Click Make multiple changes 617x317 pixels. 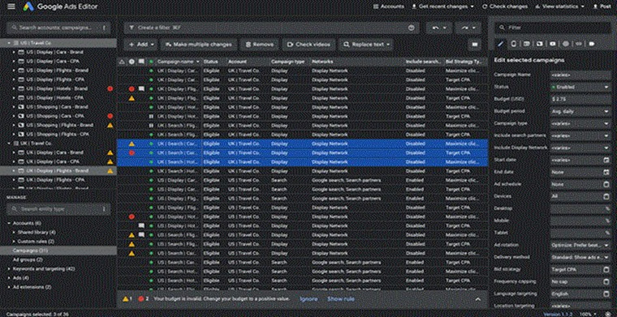coord(199,45)
